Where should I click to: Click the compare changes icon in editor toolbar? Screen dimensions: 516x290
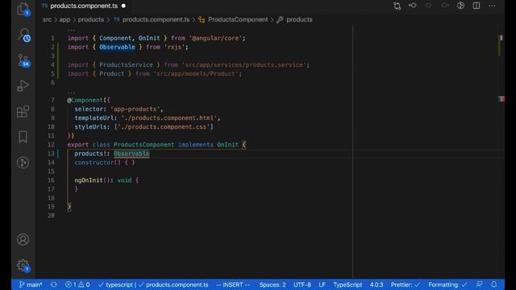[397, 6]
